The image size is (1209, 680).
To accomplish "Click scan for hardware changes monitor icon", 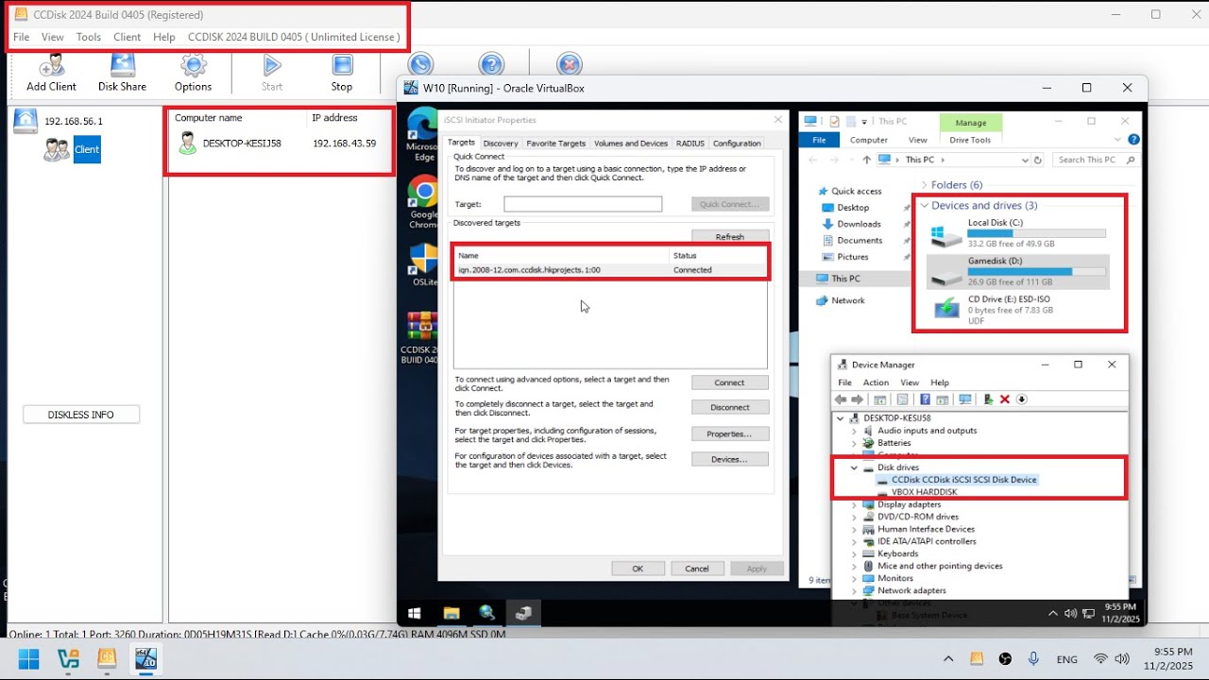I will click(x=965, y=399).
